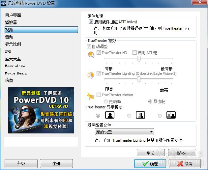The height and width of the screenshot is (170, 208).
Task: Click the 帮助 button
Action: (151, 153)
